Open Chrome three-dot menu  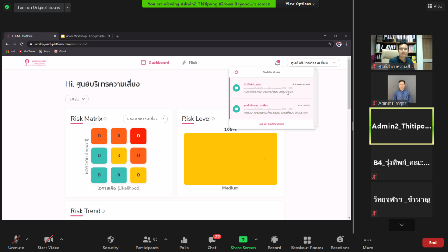(346, 44)
